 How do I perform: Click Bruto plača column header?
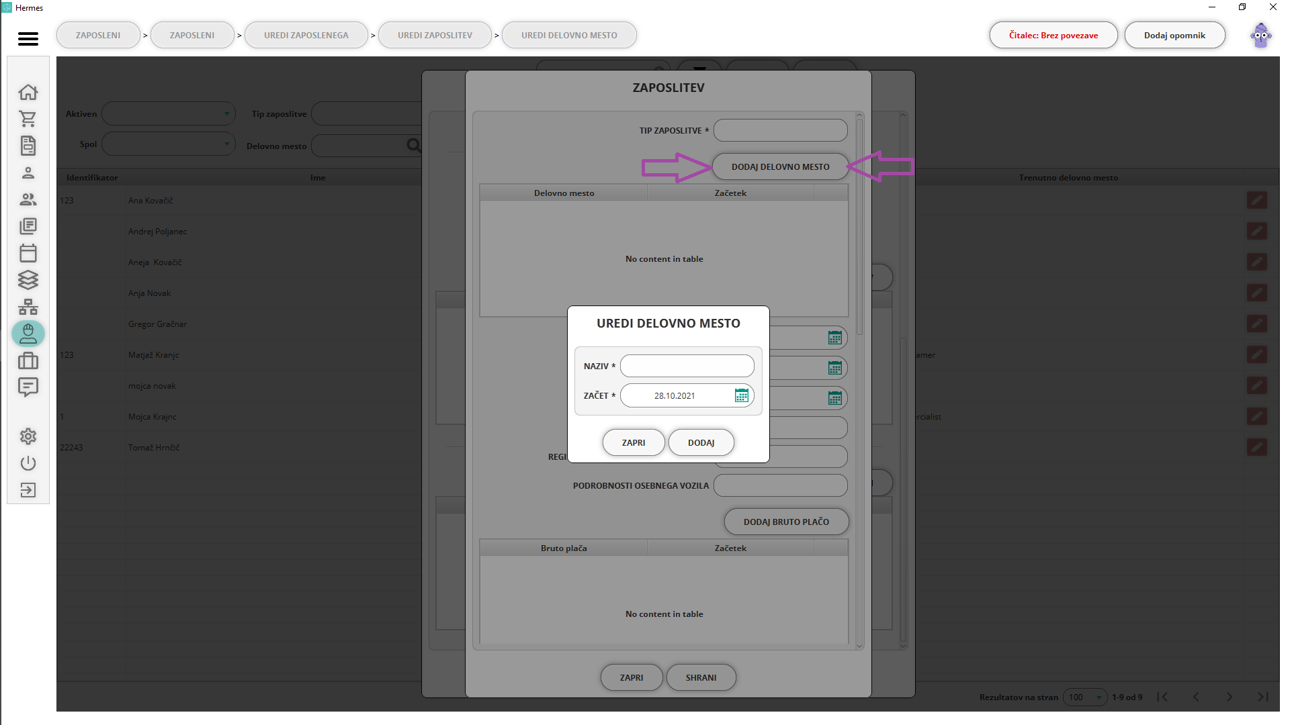point(564,548)
